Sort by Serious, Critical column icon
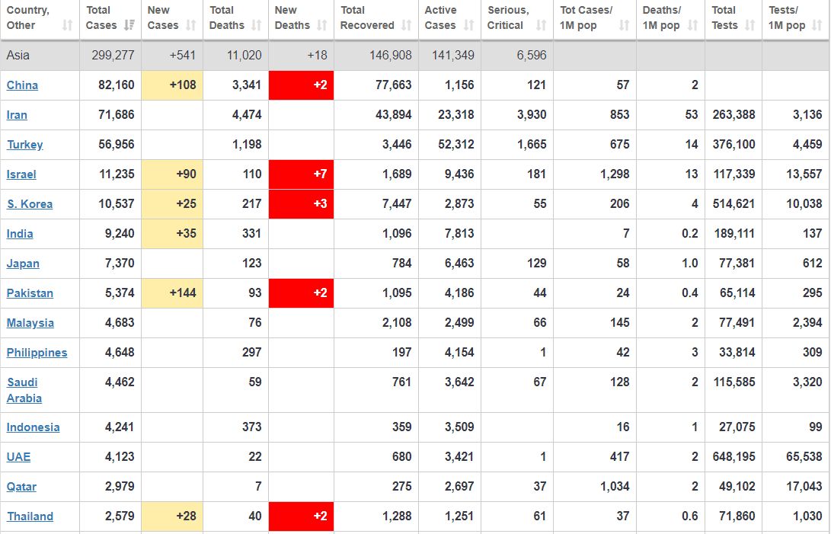Screen dimensions: 831x534 coord(541,25)
